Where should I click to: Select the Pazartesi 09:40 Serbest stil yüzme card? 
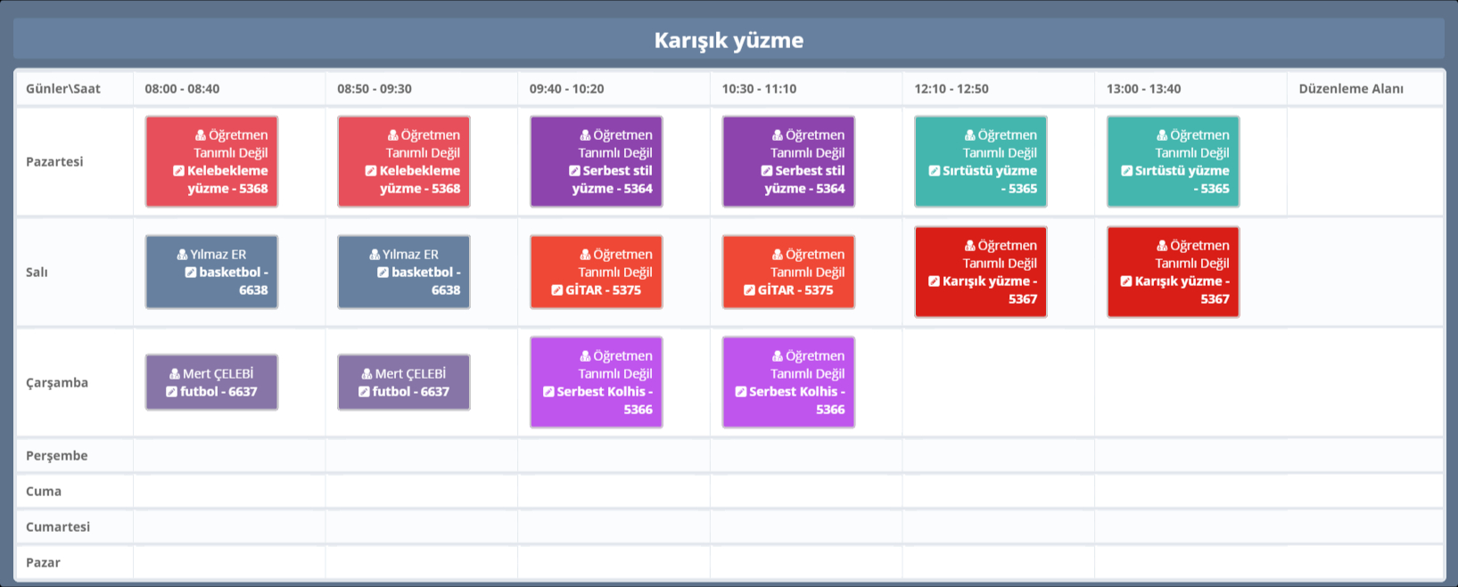pos(596,161)
